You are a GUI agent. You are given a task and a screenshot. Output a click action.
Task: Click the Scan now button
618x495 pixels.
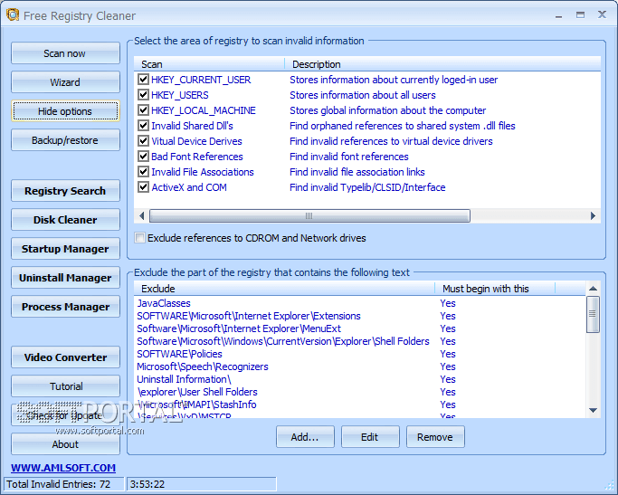pos(65,53)
